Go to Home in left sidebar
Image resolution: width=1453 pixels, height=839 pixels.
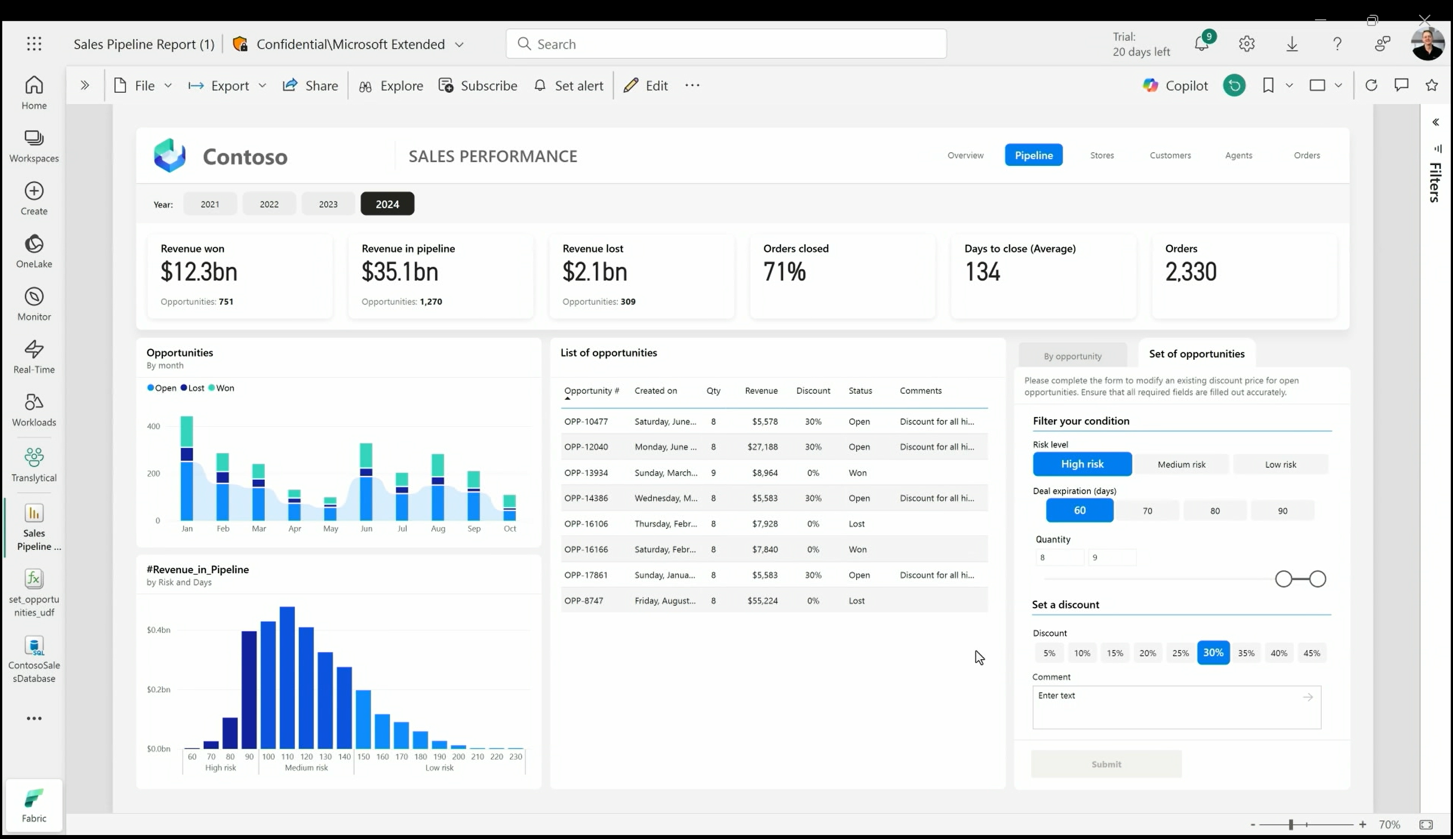tap(34, 93)
